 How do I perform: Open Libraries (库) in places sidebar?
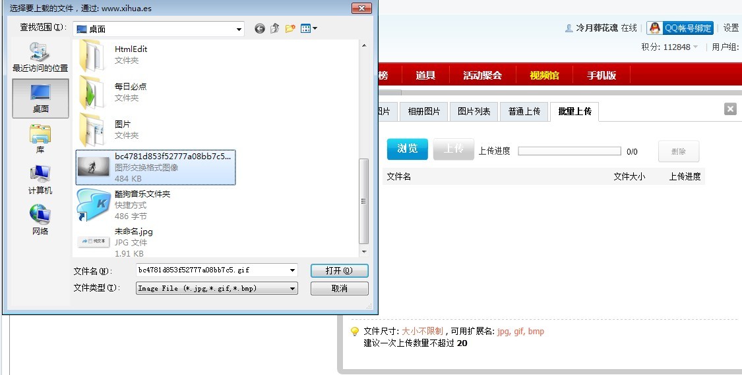click(x=40, y=139)
